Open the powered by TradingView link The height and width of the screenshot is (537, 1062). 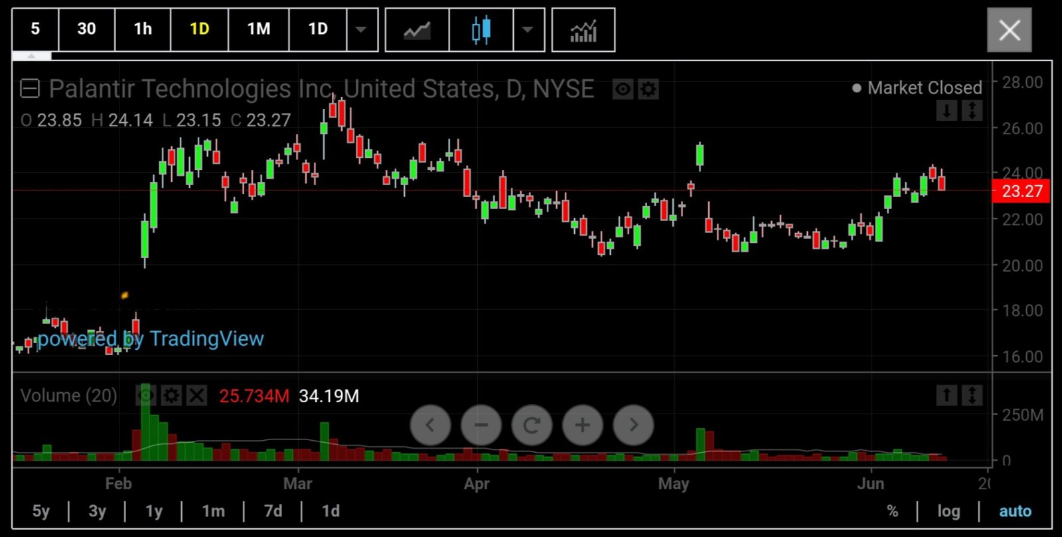151,339
